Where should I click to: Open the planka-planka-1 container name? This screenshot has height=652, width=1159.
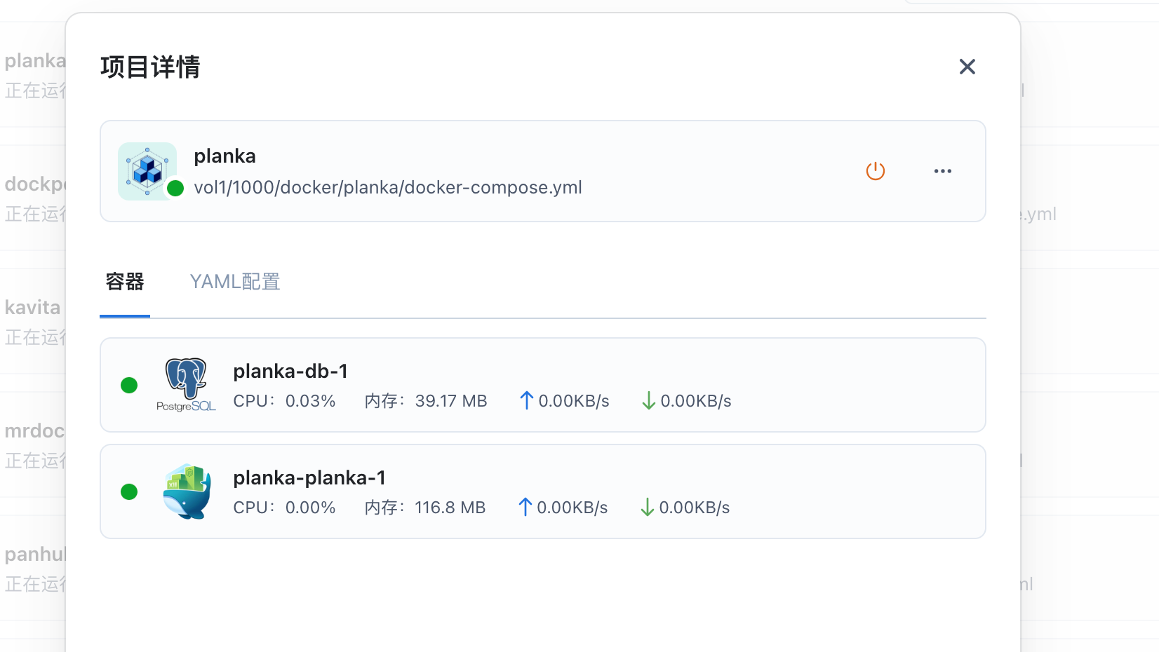[309, 477]
